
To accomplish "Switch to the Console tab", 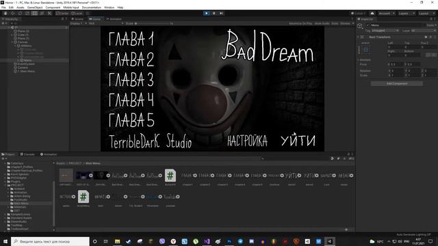I will [27, 154].
